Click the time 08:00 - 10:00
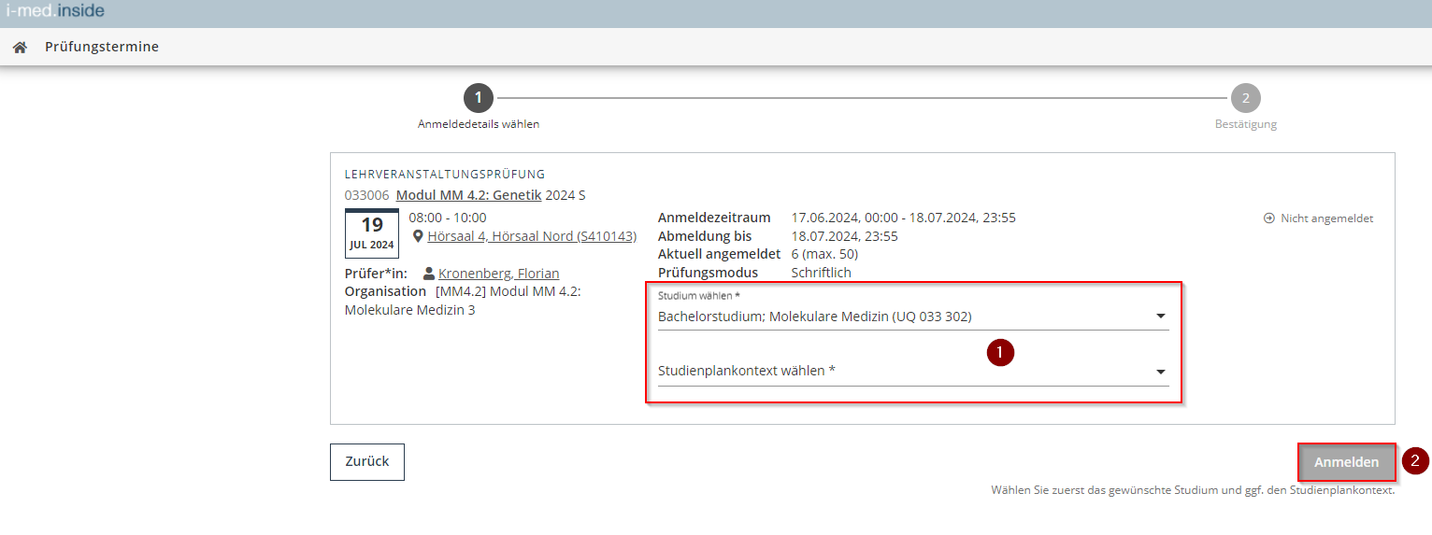1432x535 pixels. click(448, 218)
